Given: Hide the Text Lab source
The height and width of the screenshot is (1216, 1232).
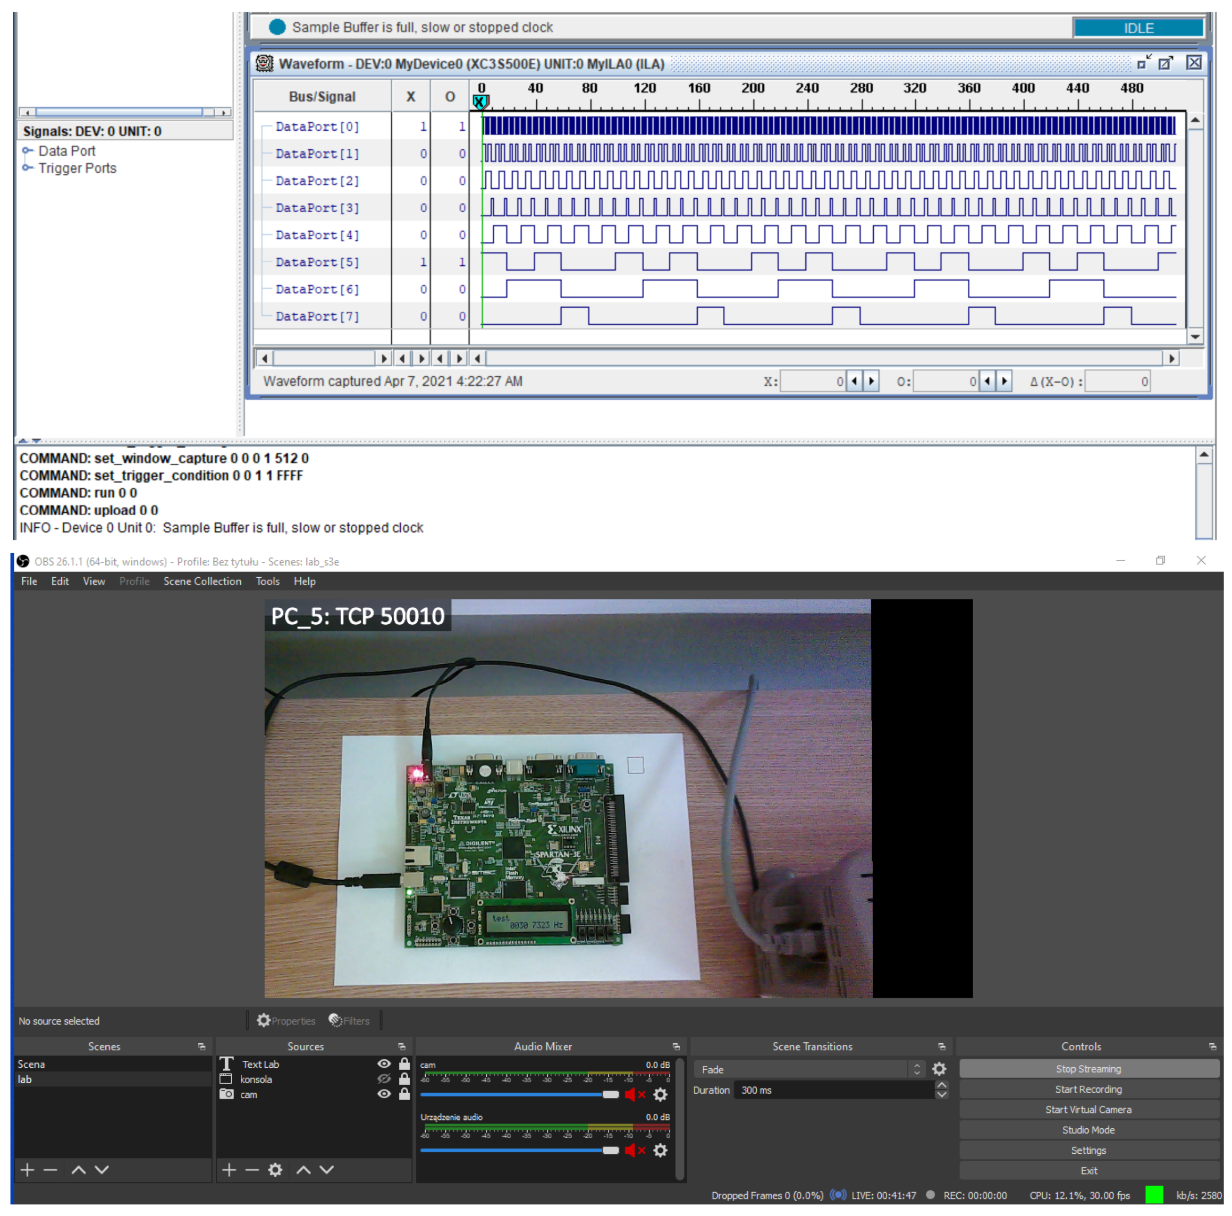Looking at the screenshot, I should point(384,1063).
